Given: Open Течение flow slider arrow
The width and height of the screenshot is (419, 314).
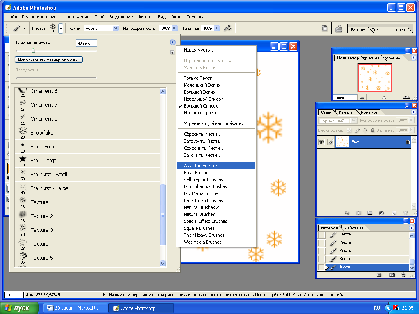Looking at the screenshot, I should (x=217, y=28).
